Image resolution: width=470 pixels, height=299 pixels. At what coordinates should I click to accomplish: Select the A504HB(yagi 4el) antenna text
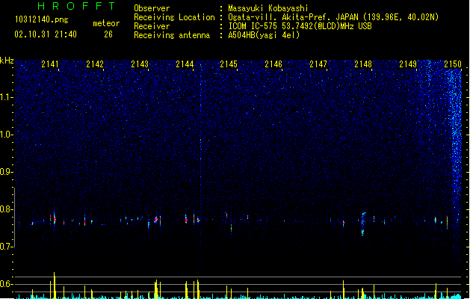264,35
